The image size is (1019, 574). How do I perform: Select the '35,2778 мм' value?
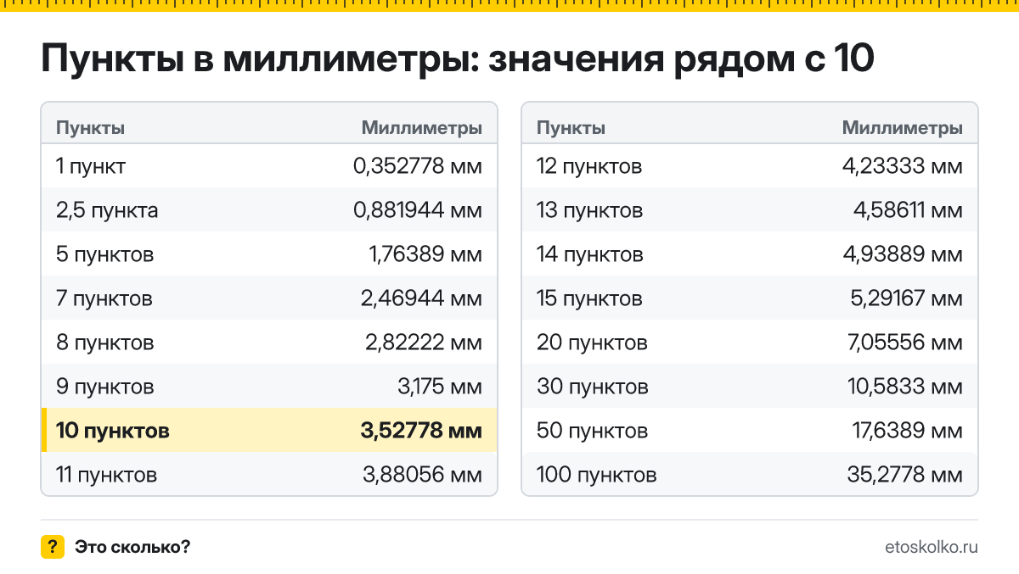coord(904,475)
